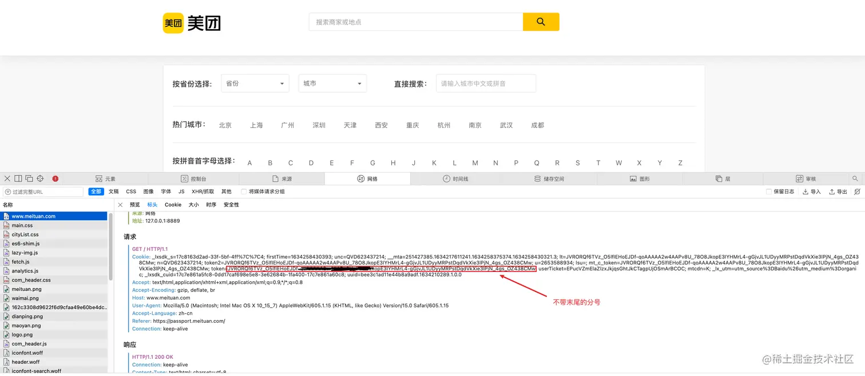
Task: Focus the 请输入城市中文或拼音 field
Action: tap(486, 83)
